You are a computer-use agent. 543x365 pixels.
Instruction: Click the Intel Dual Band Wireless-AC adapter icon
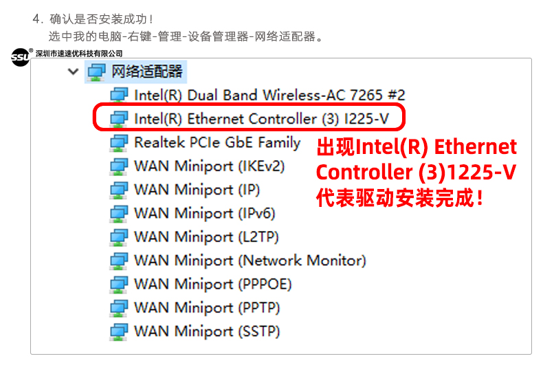[x=119, y=96]
